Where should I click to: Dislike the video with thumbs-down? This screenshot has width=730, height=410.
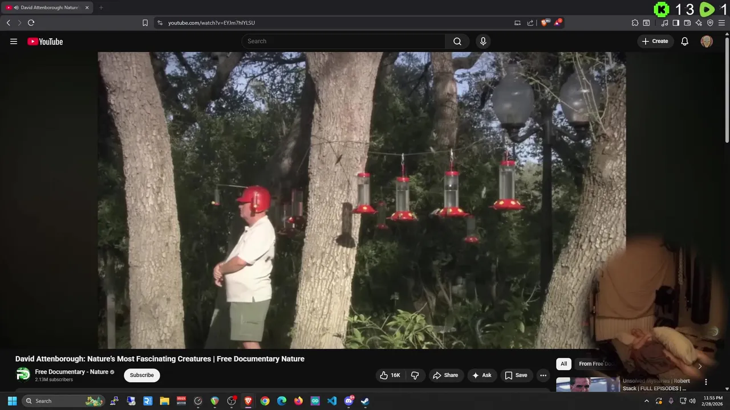pos(415,375)
